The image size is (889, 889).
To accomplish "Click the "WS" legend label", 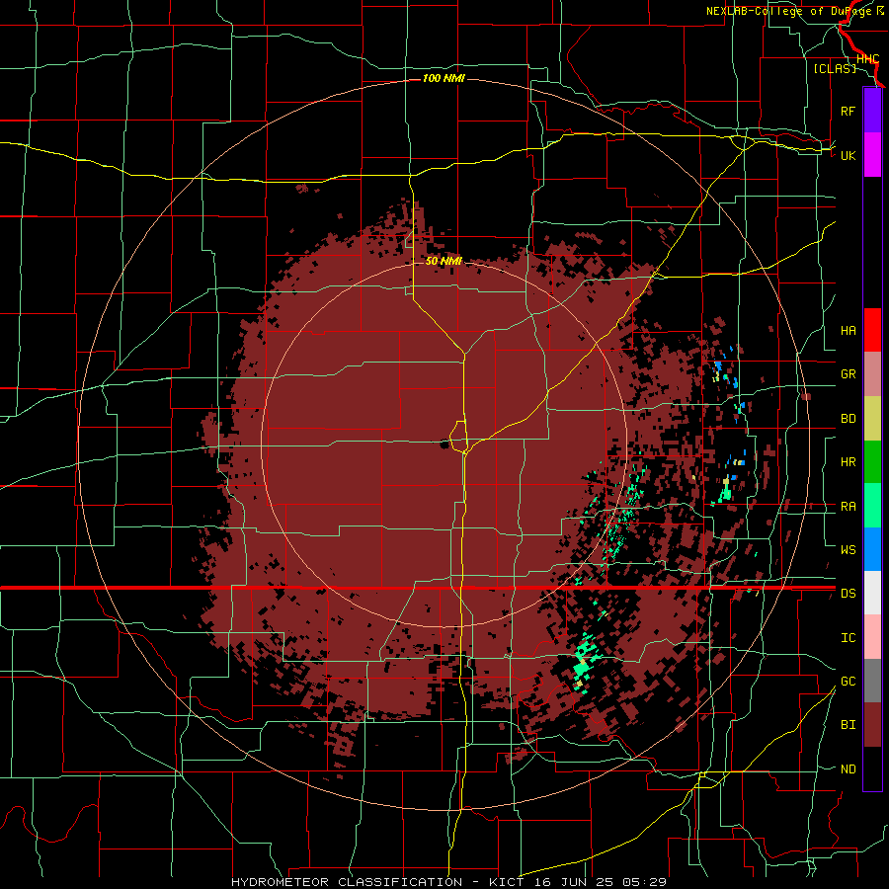I will tap(848, 549).
